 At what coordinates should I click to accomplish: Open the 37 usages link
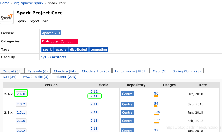(x=156, y=130)
